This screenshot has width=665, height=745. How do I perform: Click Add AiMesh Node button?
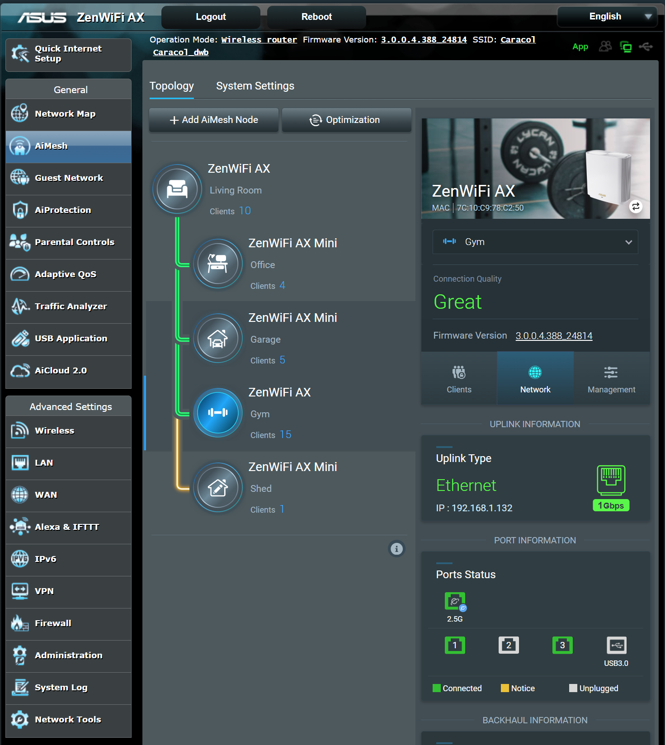pos(214,120)
